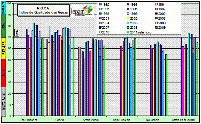The image size is (201, 124).
Task: Click the Arroio Pinhal category label
Action: (91, 120)
